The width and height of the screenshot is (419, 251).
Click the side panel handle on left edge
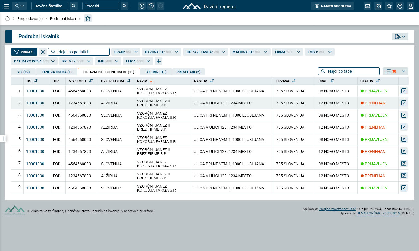pos(4,139)
